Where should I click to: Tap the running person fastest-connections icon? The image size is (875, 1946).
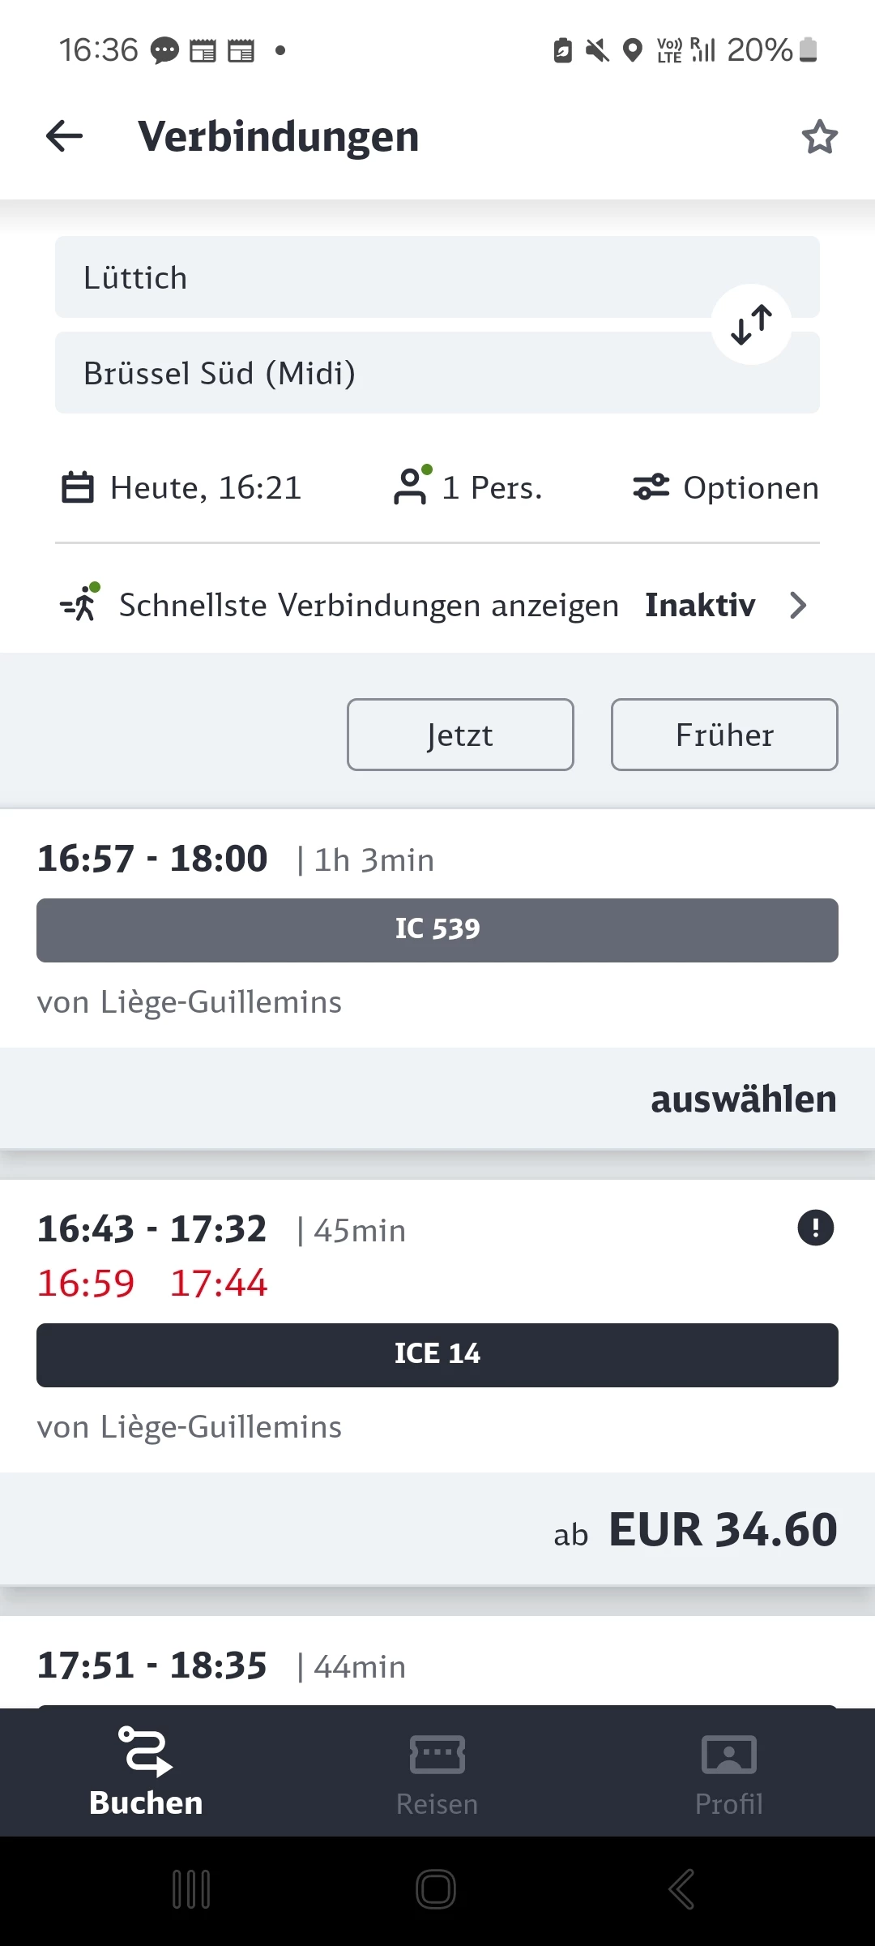tap(81, 604)
